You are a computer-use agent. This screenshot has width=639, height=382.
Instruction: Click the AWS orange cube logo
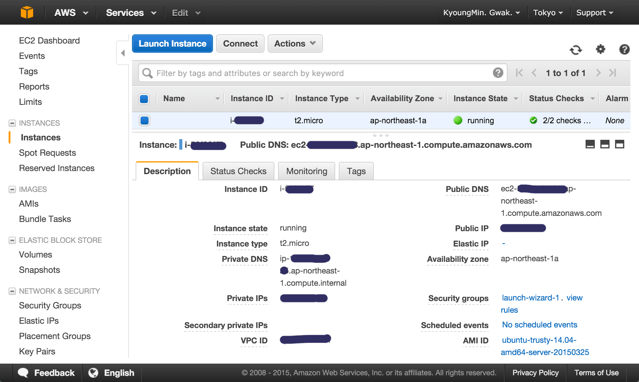[x=27, y=13]
